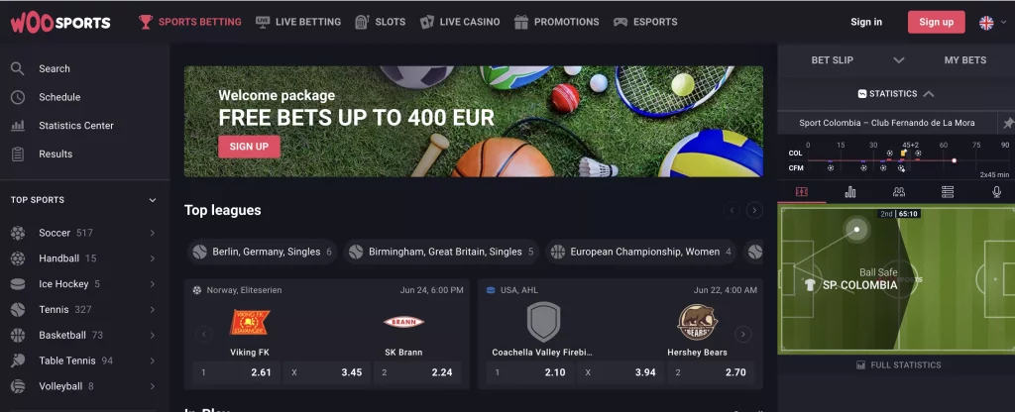Pick Viking FK win odds 2.61
Screen dimensions: 1015x412
(x=236, y=372)
